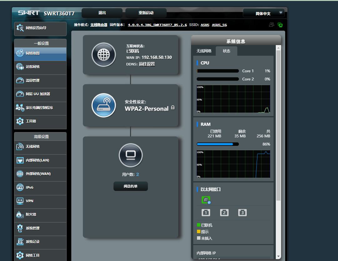
Task: Click the Internet status globe icon
Action: click(x=103, y=55)
